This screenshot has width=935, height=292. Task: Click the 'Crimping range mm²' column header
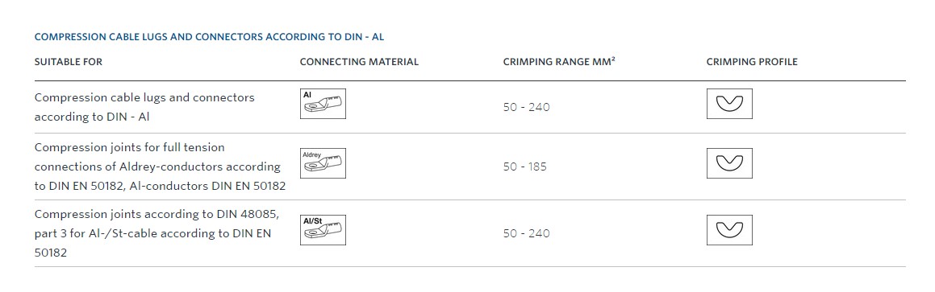[559, 61]
